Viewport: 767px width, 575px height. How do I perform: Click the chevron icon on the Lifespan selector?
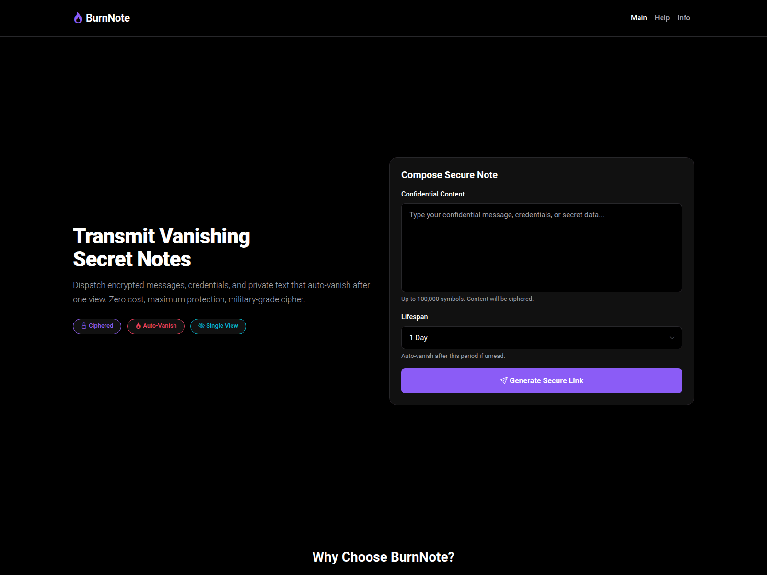(x=671, y=338)
